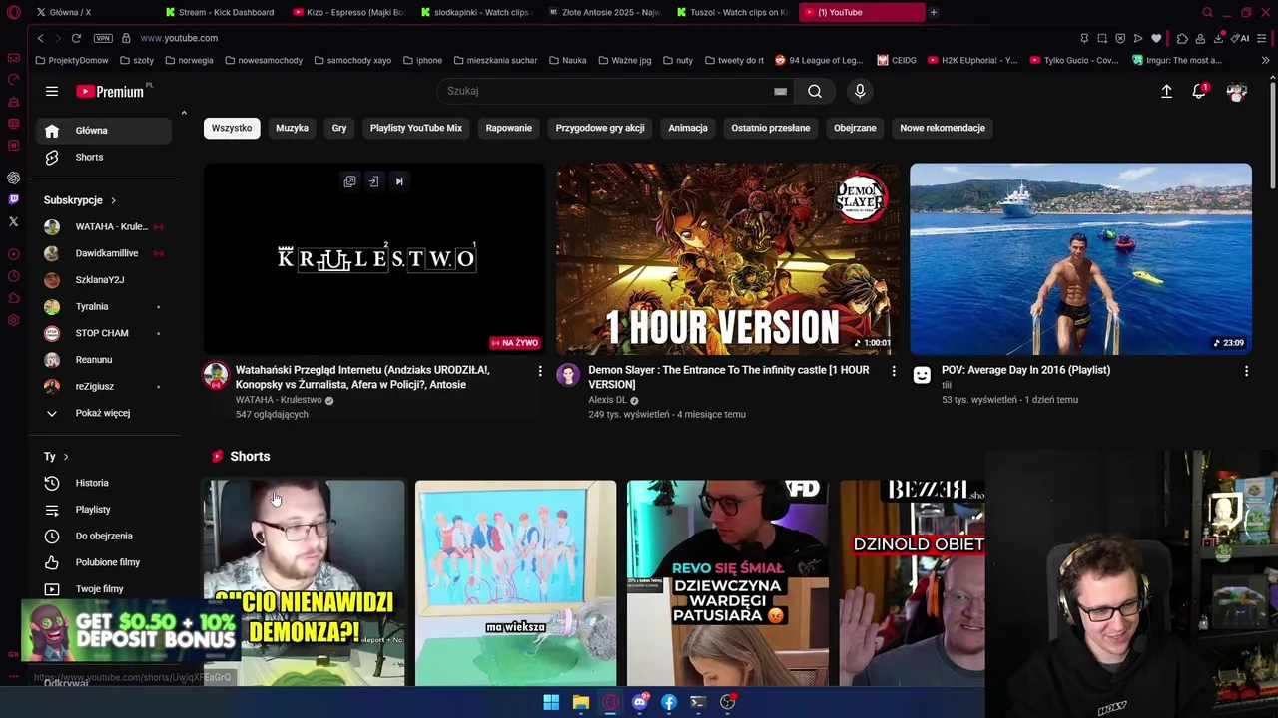Select the Obejrzane filter chip
The height and width of the screenshot is (718, 1278).
(855, 128)
